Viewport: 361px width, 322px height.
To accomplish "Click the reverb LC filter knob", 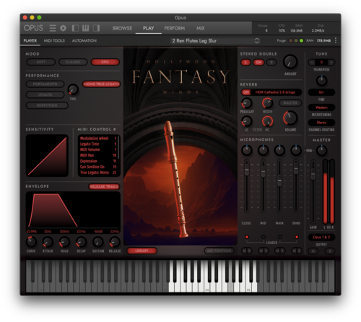I will [x=247, y=121].
